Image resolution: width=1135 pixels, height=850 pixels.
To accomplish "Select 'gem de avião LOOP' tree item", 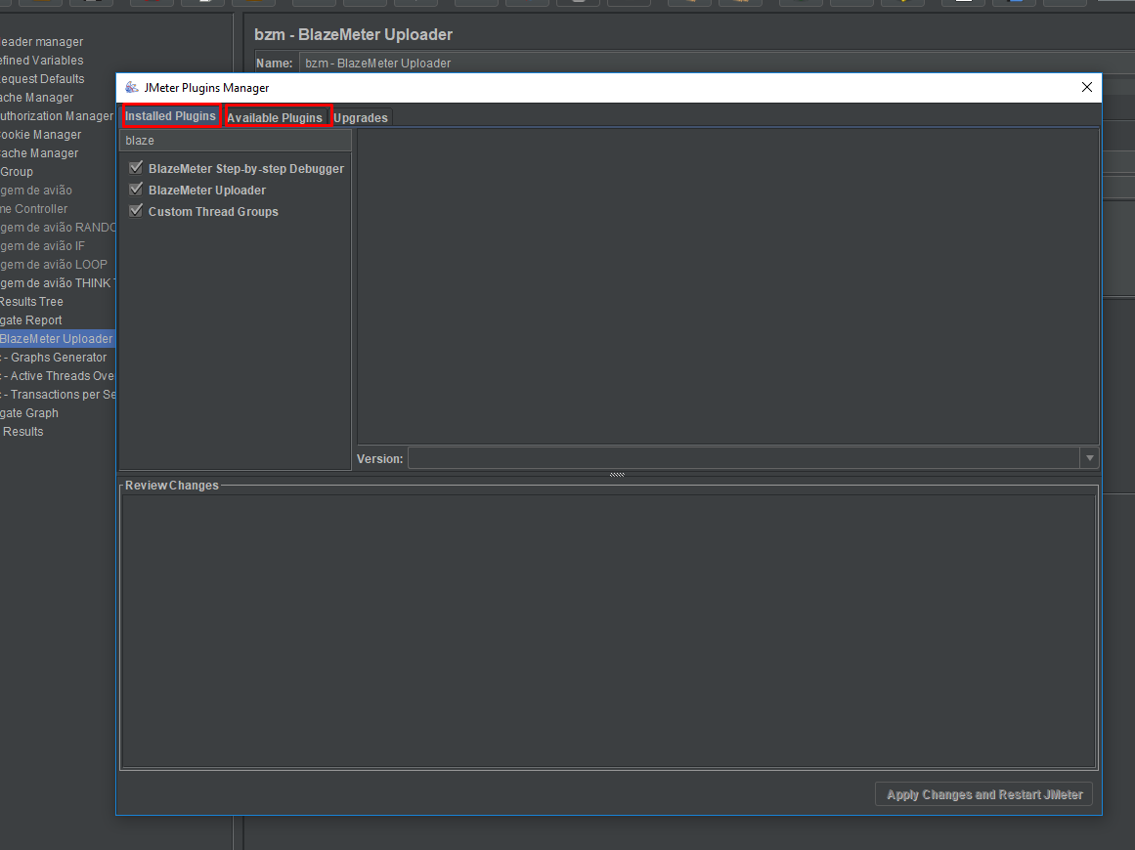I will tap(54, 265).
